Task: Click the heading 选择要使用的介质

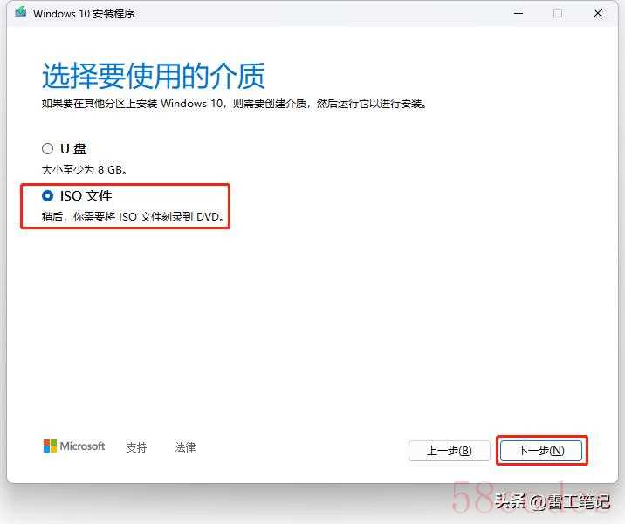Action: tap(154, 76)
